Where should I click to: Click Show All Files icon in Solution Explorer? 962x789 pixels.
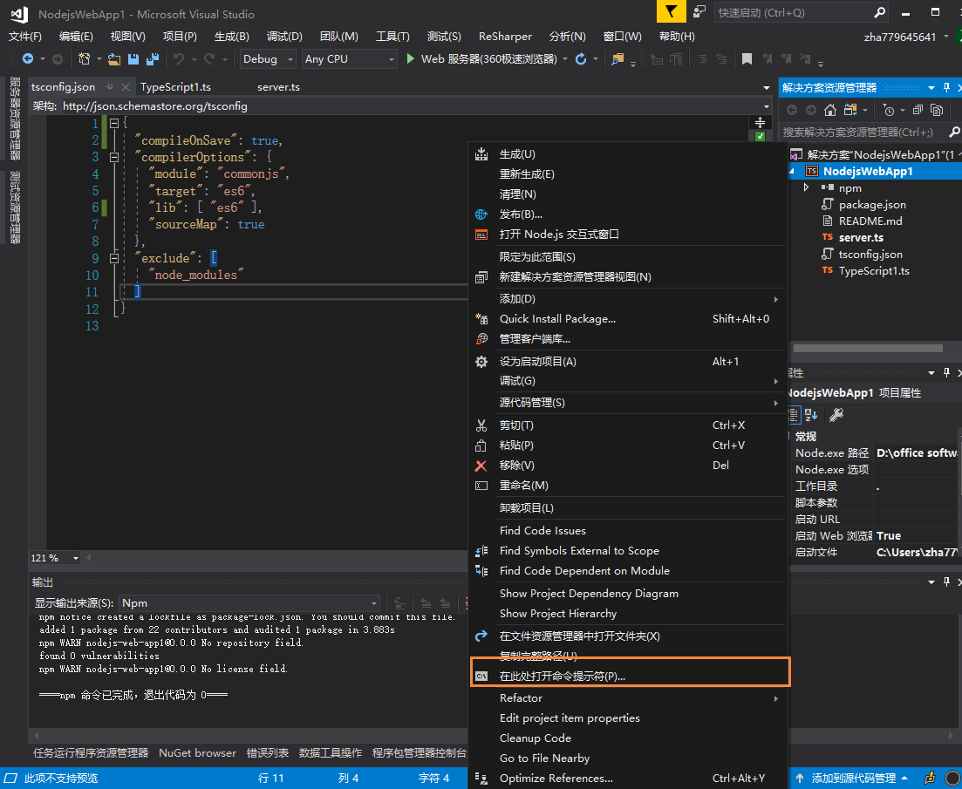click(x=937, y=110)
